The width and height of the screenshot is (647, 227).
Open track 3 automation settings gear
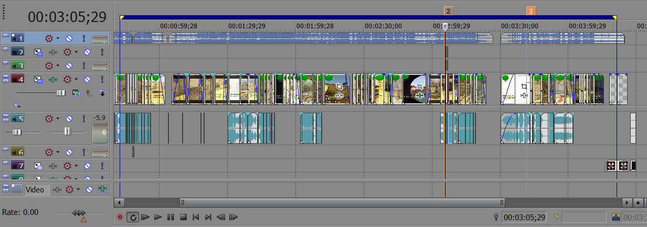coord(48,66)
